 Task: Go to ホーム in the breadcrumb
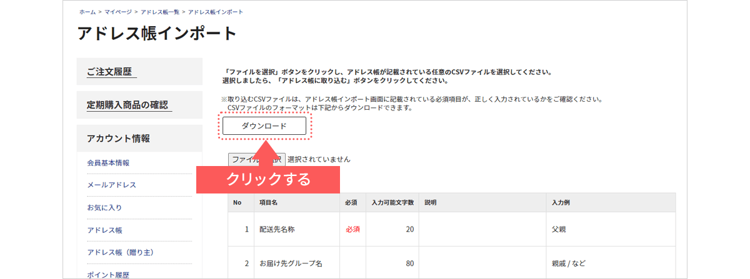click(87, 12)
